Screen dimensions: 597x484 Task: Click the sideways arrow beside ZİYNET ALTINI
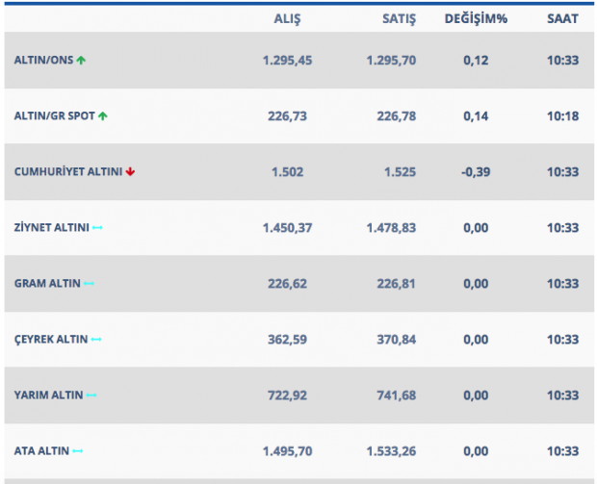pyautogui.click(x=97, y=227)
